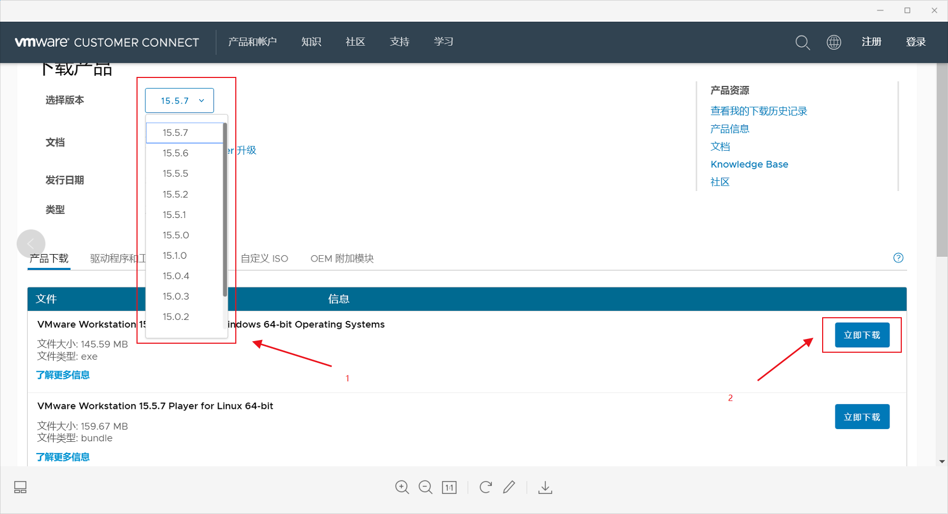Image resolution: width=948 pixels, height=514 pixels.
Task: Click the Linux 64-bit Player title
Action: 155,406
